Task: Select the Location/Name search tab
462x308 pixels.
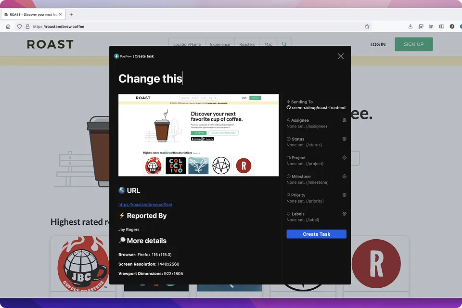Action: point(187,44)
